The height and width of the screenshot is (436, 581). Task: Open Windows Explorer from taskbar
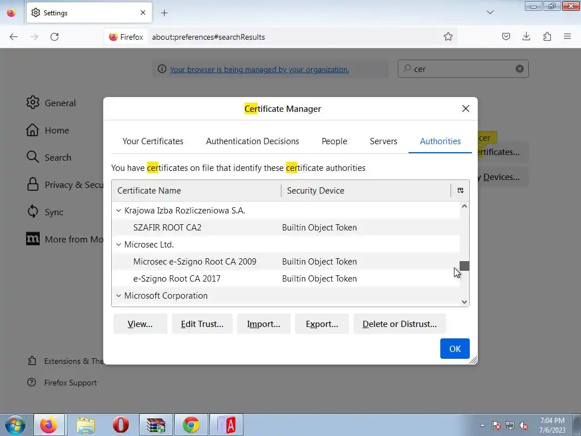click(x=86, y=425)
